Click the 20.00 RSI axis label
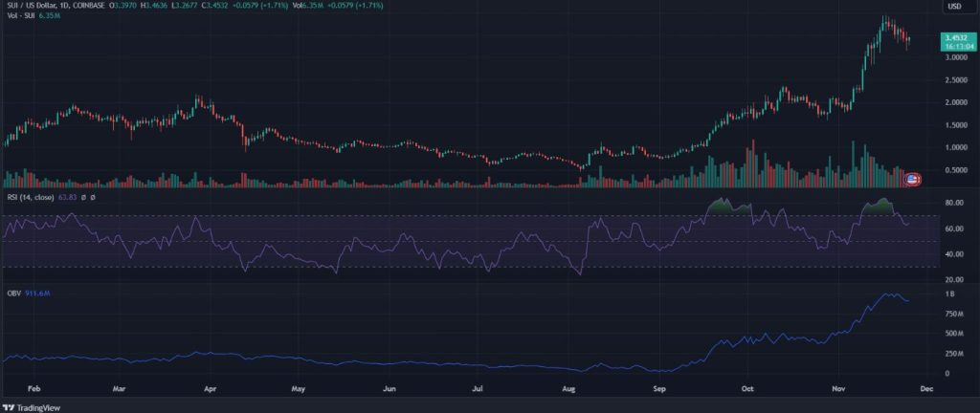The width and height of the screenshot is (980, 413). pos(954,279)
